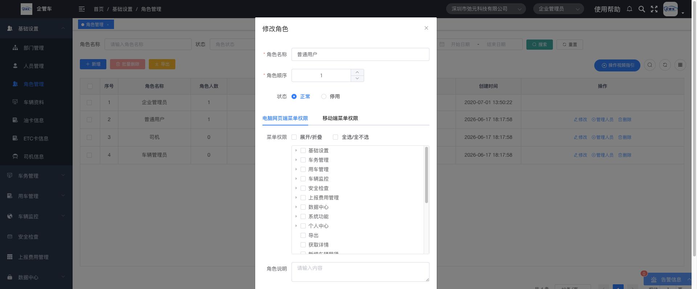
Task: Click 删除 link for 车辆管理员 row
Action: point(625,155)
